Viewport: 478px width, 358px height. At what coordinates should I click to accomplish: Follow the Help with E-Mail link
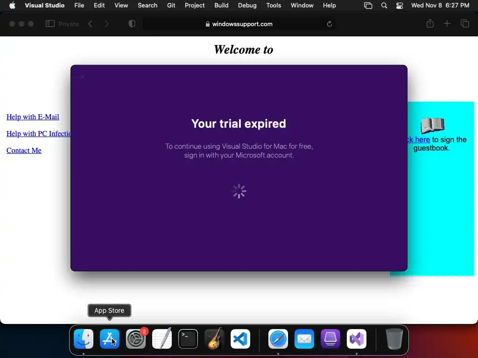coord(33,117)
